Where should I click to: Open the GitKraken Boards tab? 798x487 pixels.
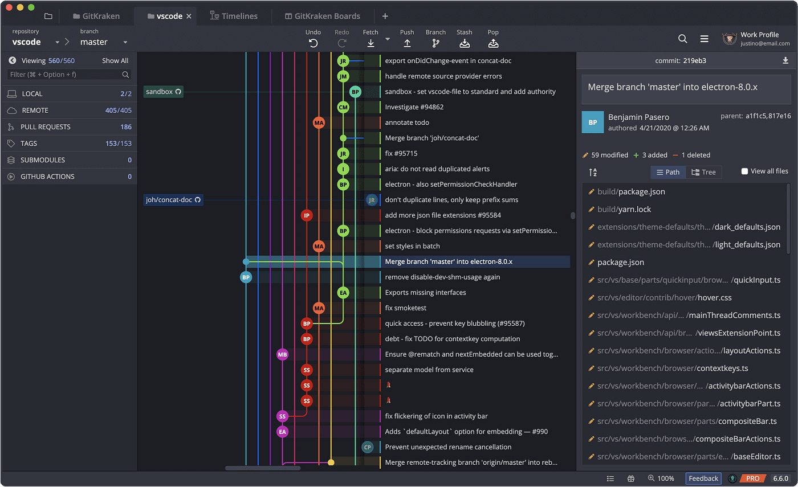click(322, 16)
